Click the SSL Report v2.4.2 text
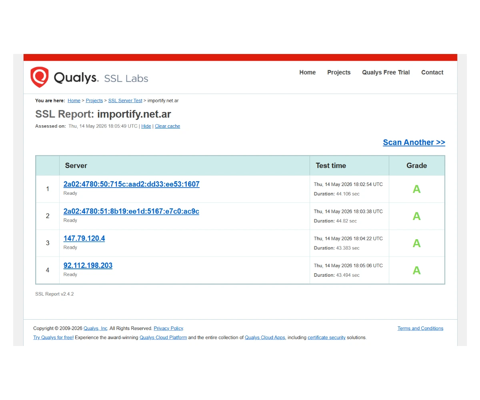This screenshot has height=400, width=480. tap(54, 294)
